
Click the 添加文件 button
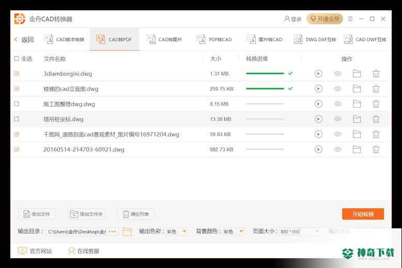37,214
